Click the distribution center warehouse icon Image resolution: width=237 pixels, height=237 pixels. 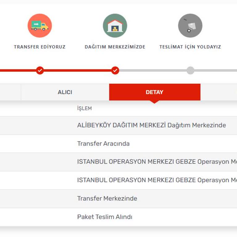click(115, 26)
